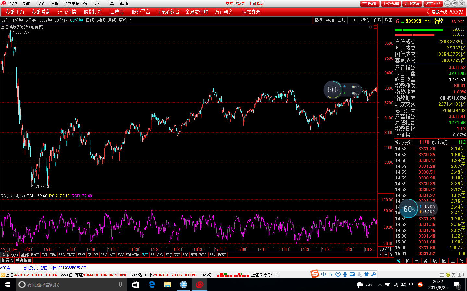Open the 报价 menu

(41, 4)
